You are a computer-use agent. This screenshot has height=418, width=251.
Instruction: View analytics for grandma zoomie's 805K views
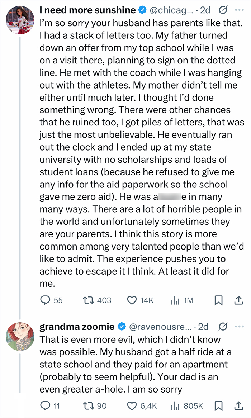click(x=174, y=406)
